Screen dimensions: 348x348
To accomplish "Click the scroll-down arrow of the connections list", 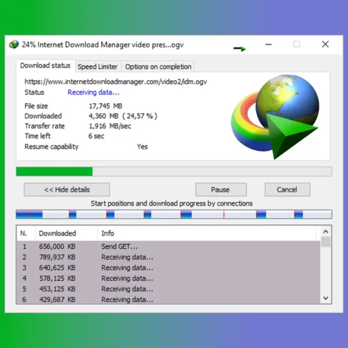I will click(x=326, y=298).
